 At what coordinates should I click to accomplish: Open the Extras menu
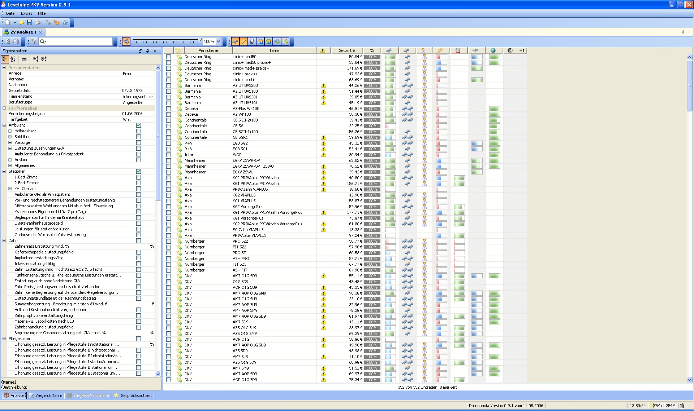27,13
